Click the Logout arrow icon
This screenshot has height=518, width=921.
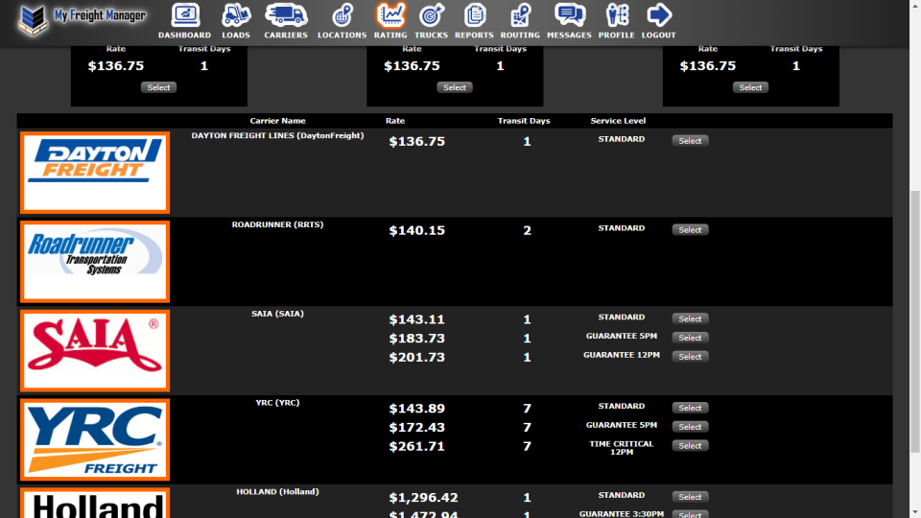pyautogui.click(x=659, y=15)
